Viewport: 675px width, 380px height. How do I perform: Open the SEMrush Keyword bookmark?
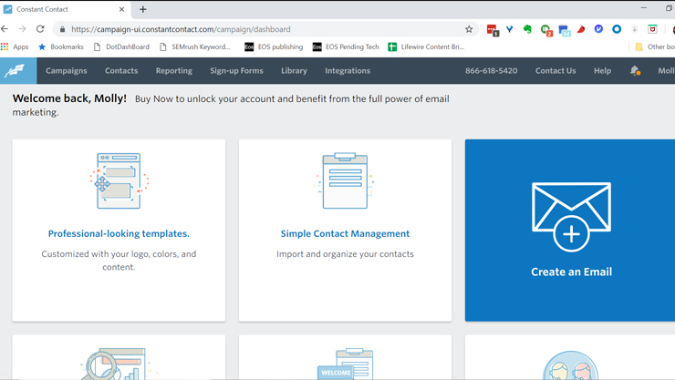point(195,46)
